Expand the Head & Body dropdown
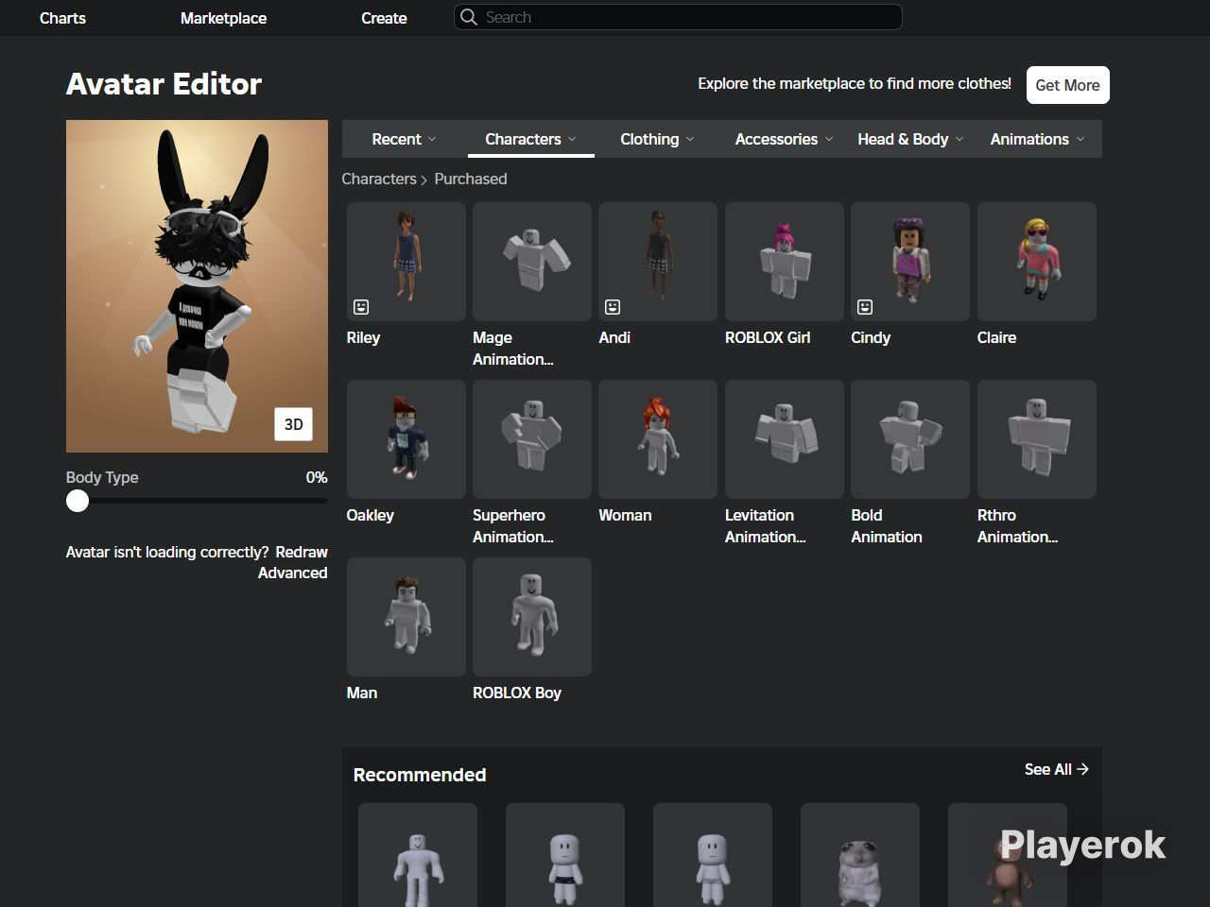The image size is (1210, 907). (910, 139)
